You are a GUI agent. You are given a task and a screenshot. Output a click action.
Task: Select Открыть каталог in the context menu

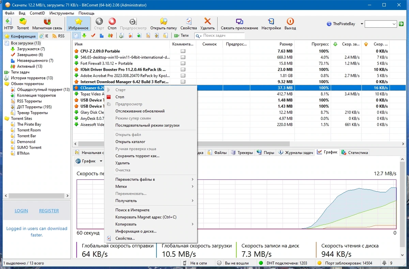click(130, 142)
